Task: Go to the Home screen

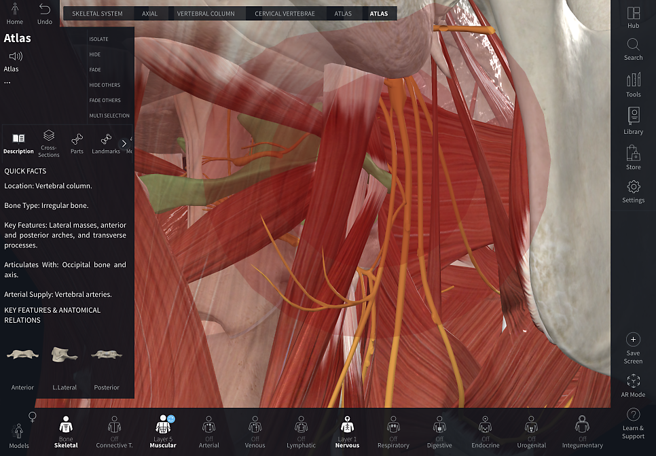Action: coord(15,14)
